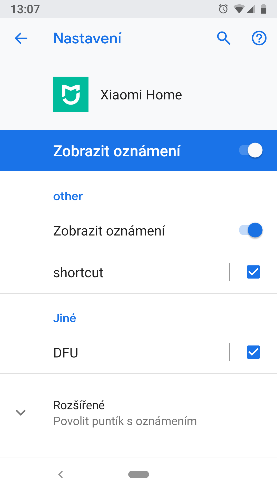277x492 pixels.
Task: Tap the alarm clock status icon
Action: pyautogui.click(x=223, y=9)
